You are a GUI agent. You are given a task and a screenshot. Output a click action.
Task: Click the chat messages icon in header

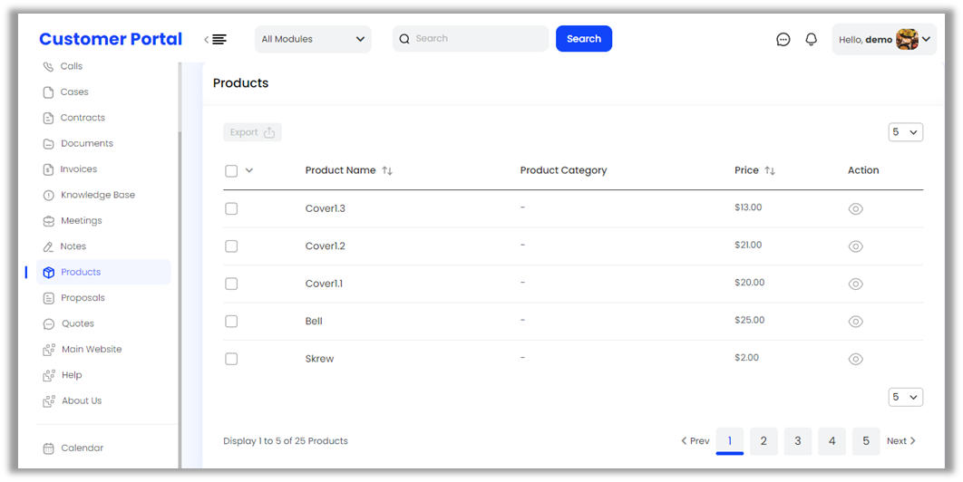point(783,40)
